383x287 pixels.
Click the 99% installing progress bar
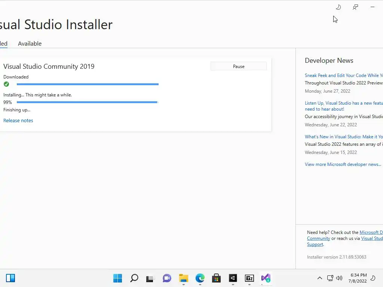pyautogui.click(x=88, y=102)
